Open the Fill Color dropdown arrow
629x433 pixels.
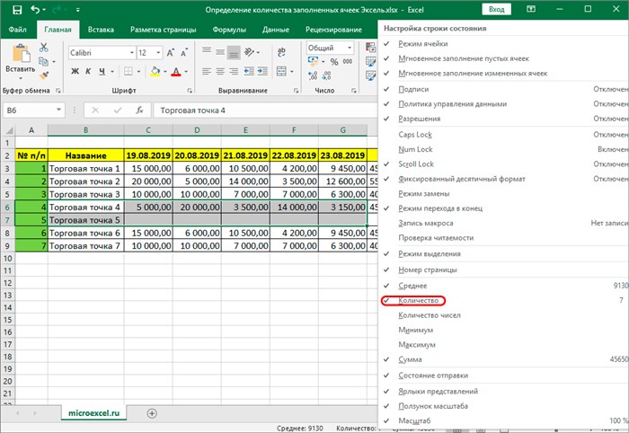(164, 72)
